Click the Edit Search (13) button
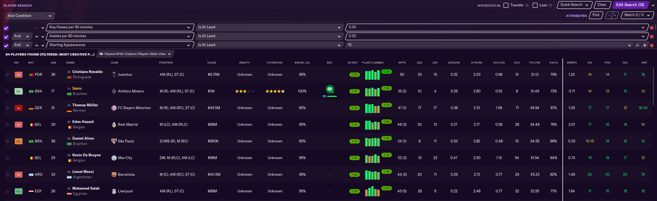Image resolution: width=657 pixels, height=201 pixels. (630, 5)
